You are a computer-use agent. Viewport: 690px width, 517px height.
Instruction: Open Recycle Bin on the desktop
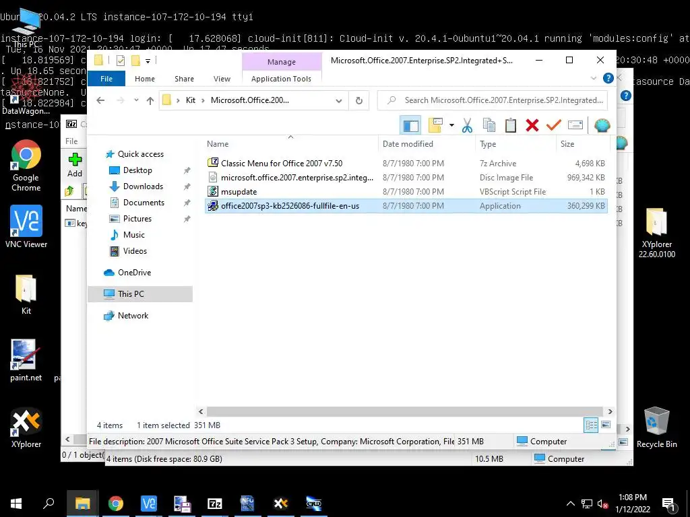(x=656, y=427)
